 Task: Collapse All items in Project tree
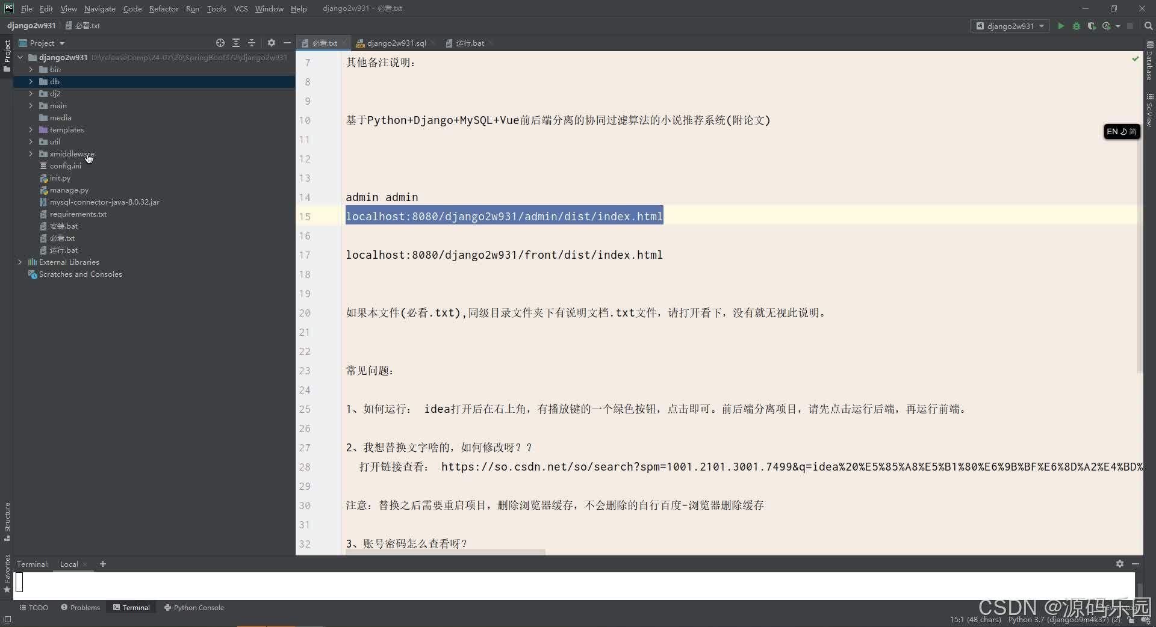click(x=252, y=43)
